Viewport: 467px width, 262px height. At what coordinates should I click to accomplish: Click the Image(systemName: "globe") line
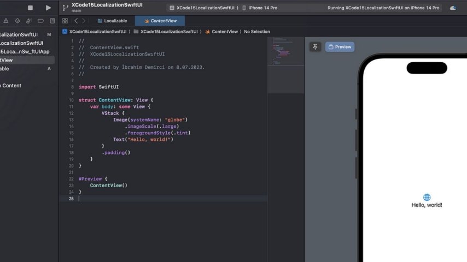pos(150,120)
